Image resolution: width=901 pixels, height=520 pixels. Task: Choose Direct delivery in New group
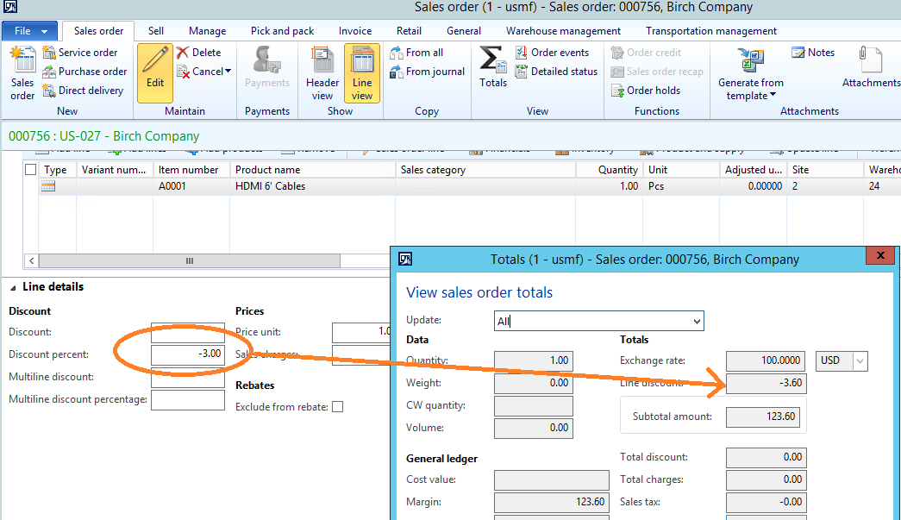(x=84, y=91)
